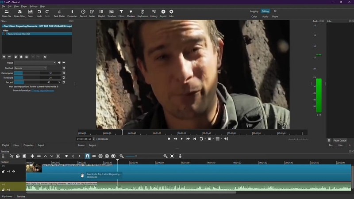
Task: Uncheck the Reduce Noise: Wavelet filter
Action: pyautogui.click(x=5, y=34)
